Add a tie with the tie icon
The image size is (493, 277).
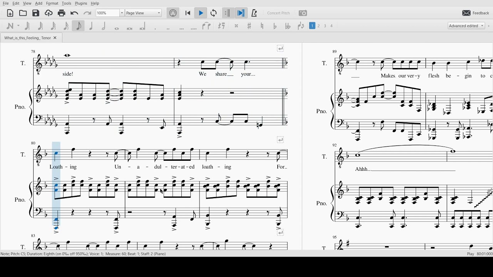pos(207,26)
